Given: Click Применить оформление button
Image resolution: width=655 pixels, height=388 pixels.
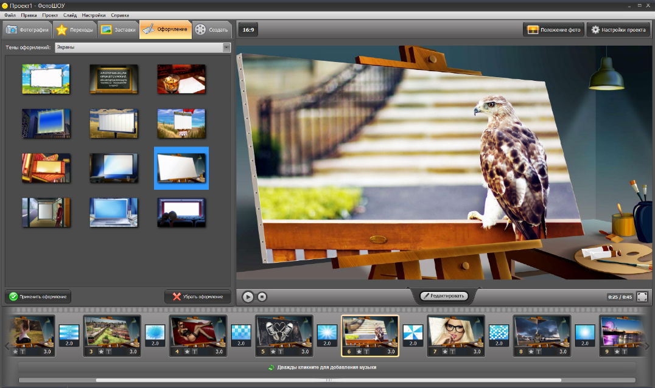Looking at the screenshot, I should tap(38, 296).
